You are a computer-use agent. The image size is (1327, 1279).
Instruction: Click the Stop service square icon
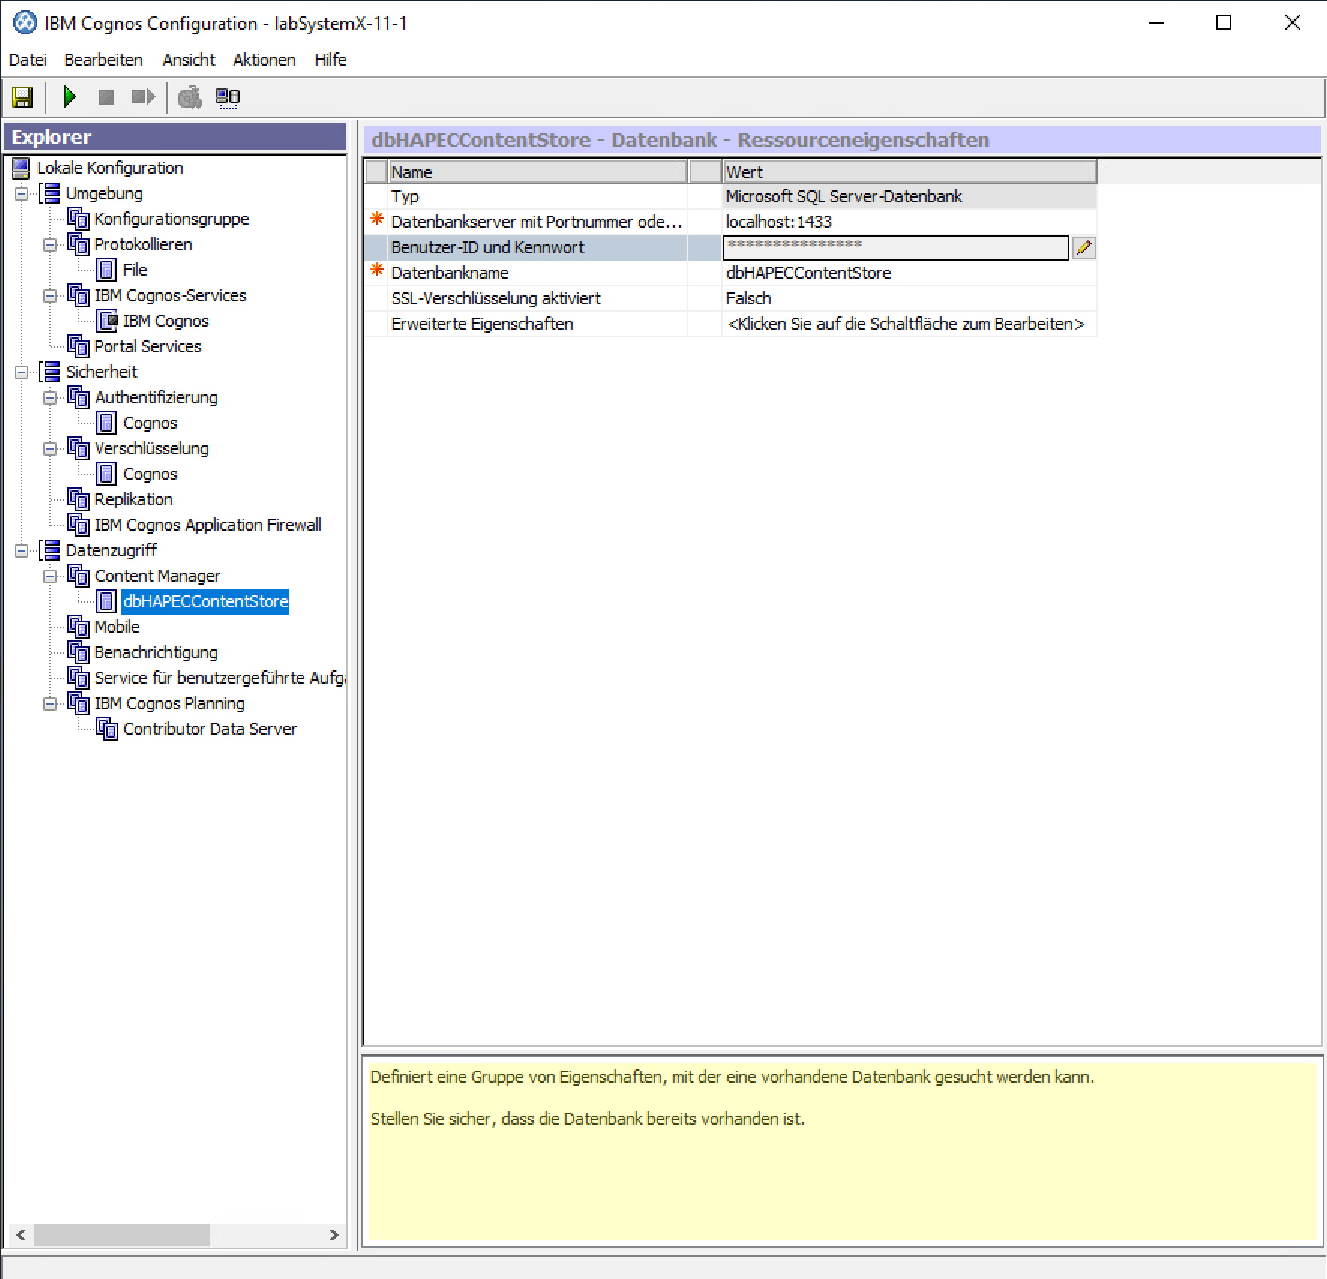pos(106,97)
